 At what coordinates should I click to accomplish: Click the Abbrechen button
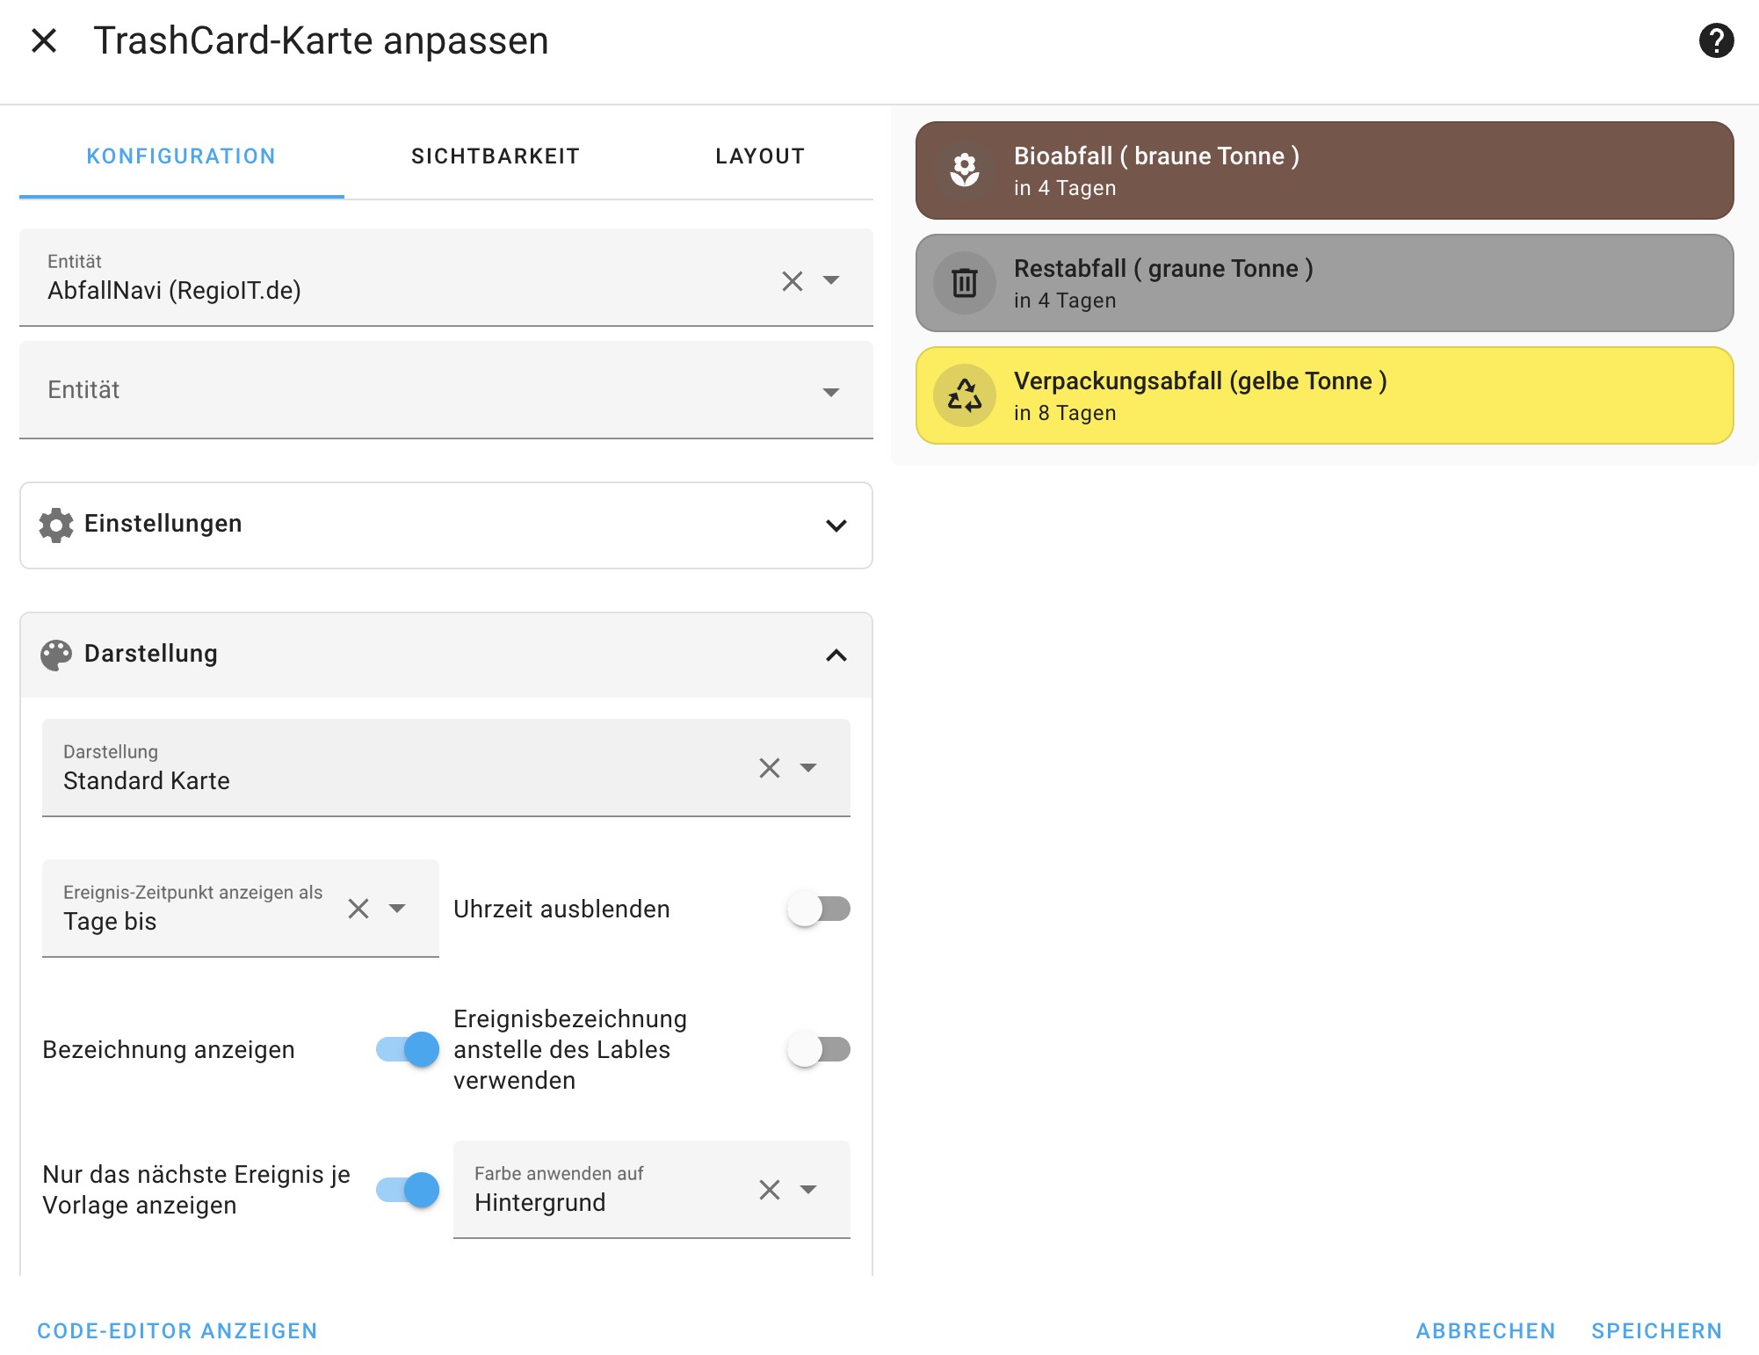[1486, 1330]
